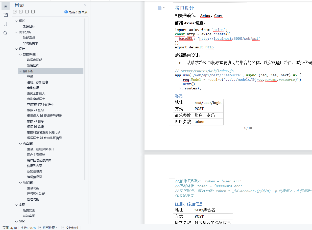
Task: Collapse the 需求分析 outline section
Action: tap(16, 32)
